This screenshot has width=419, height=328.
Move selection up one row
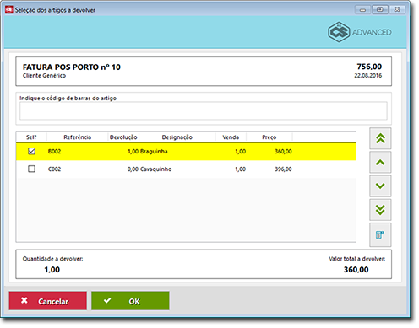[380, 162]
